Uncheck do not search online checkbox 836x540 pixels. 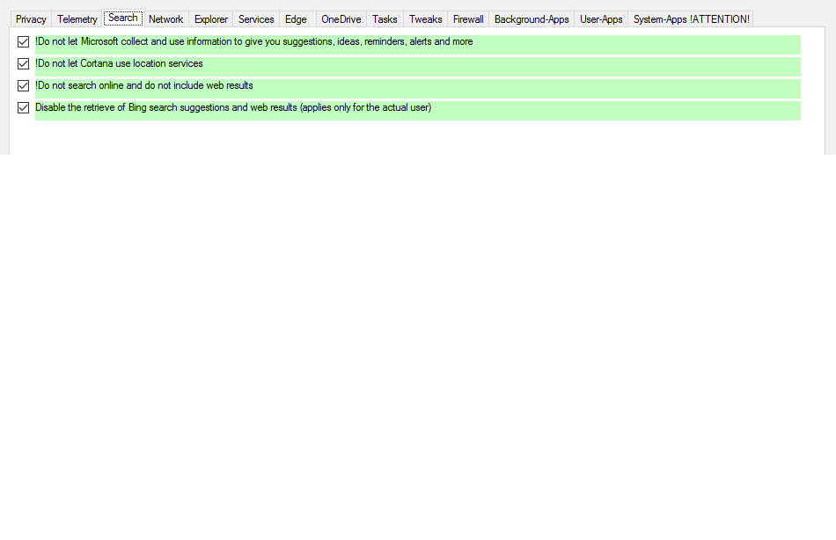coord(23,86)
